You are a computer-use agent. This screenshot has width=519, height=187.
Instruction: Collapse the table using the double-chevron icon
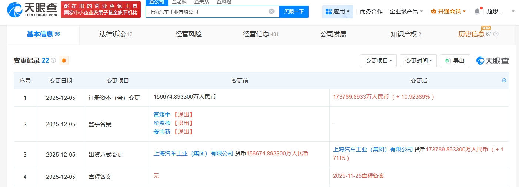coord(504,81)
